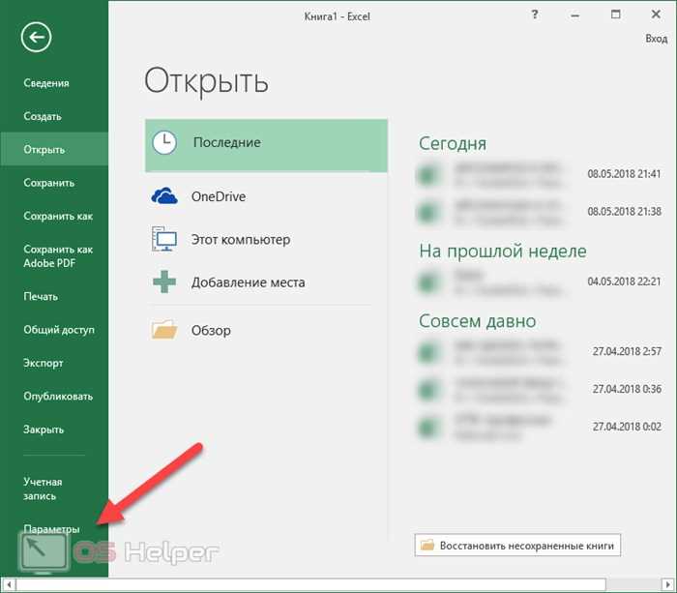Click the folder icon next to Обзор
Viewport: 677px width, 593px height.
pos(164,330)
